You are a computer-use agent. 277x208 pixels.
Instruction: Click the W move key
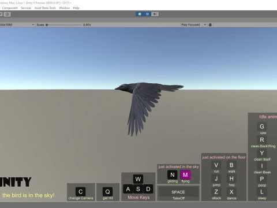click(138, 179)
